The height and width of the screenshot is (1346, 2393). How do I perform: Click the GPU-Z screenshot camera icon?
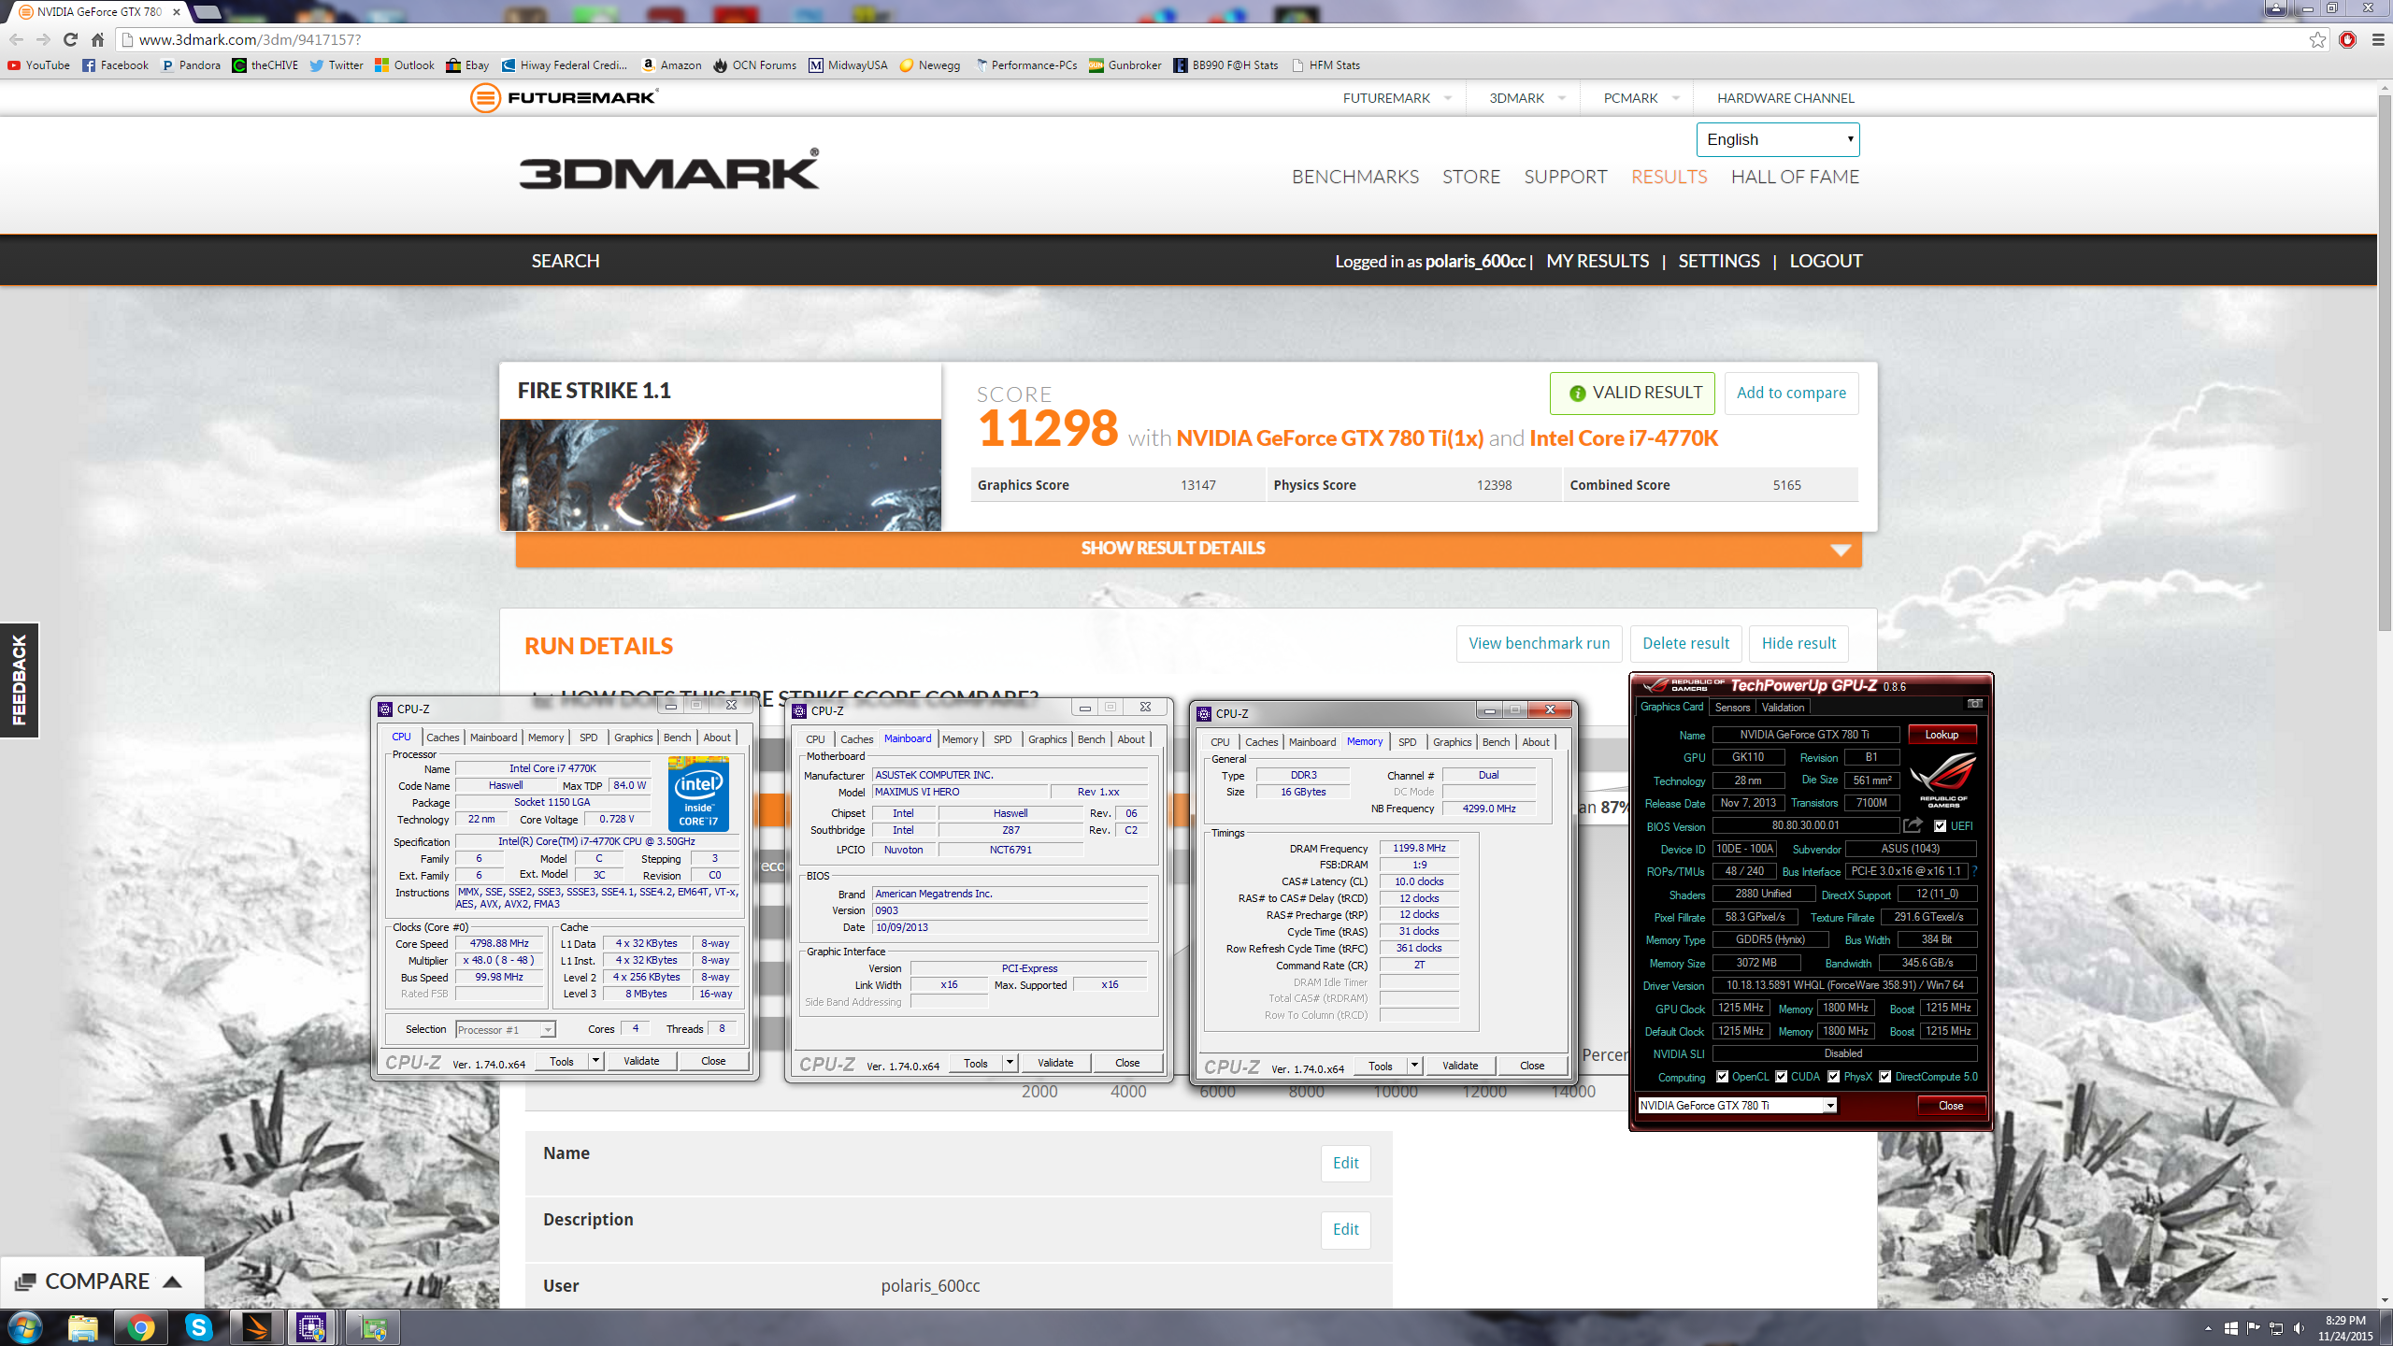pos(1974,704)
